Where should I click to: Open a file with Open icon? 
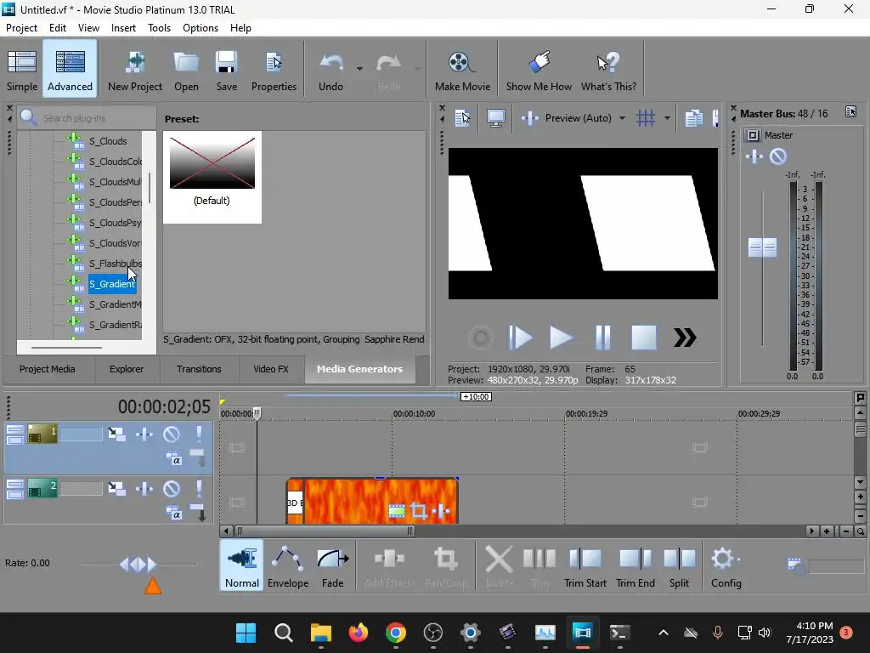coord(186,71)
